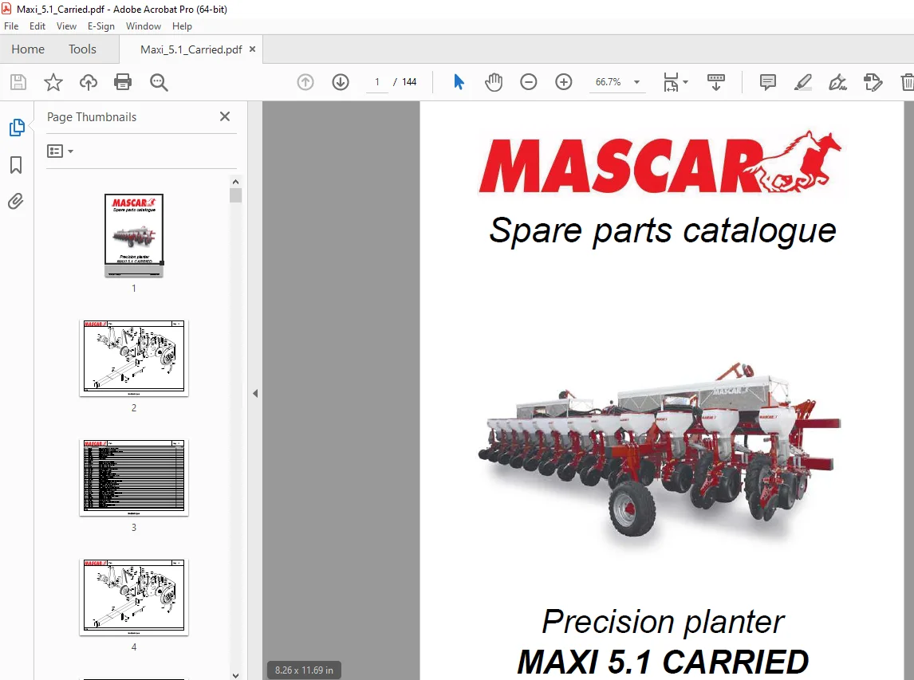Click the stamp tool icon

pyautogui.click(x=873, y=82)
